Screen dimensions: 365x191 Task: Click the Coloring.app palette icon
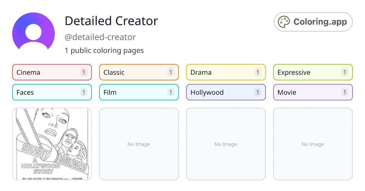point(284,22)
